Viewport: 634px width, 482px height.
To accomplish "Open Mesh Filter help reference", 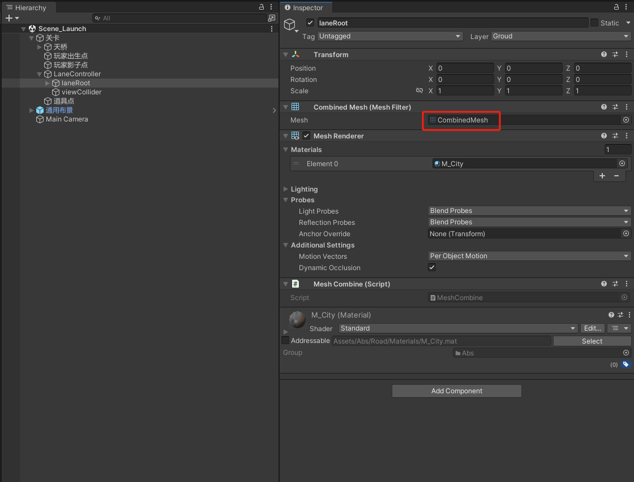I will click(603, 107).
